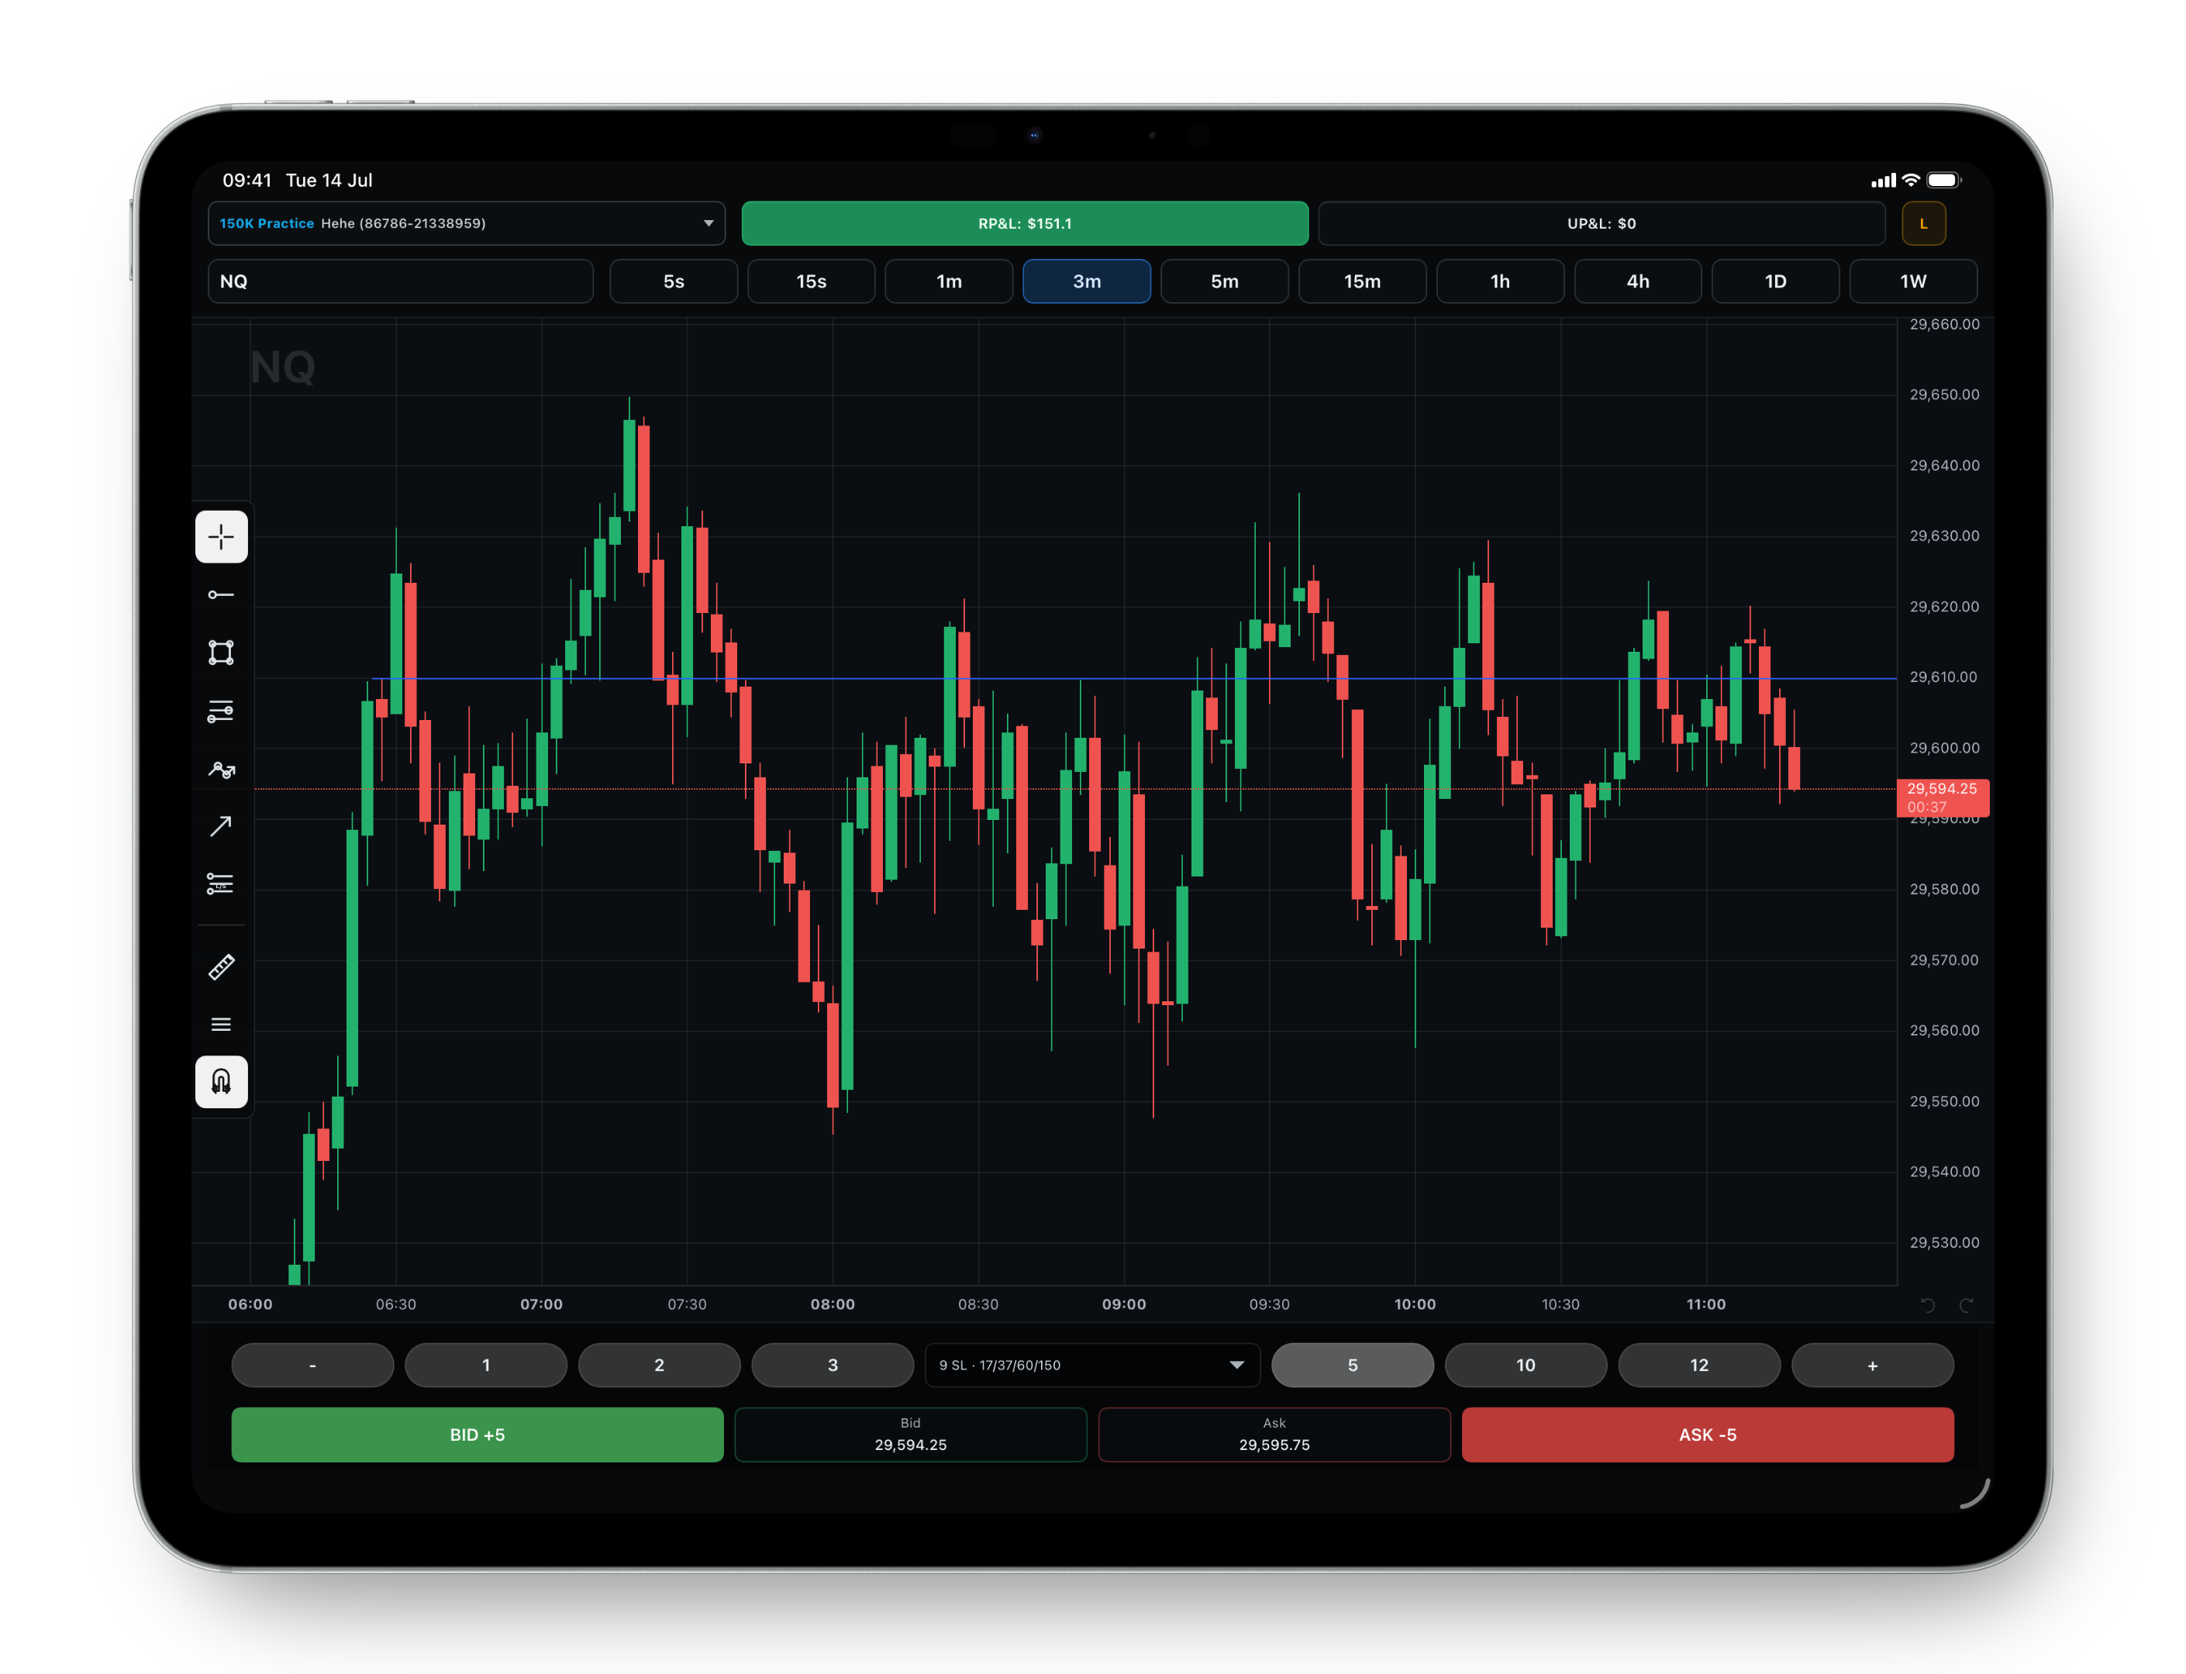
Task: Select the crosshair cursor tool
Action: [x=221, y=537]
